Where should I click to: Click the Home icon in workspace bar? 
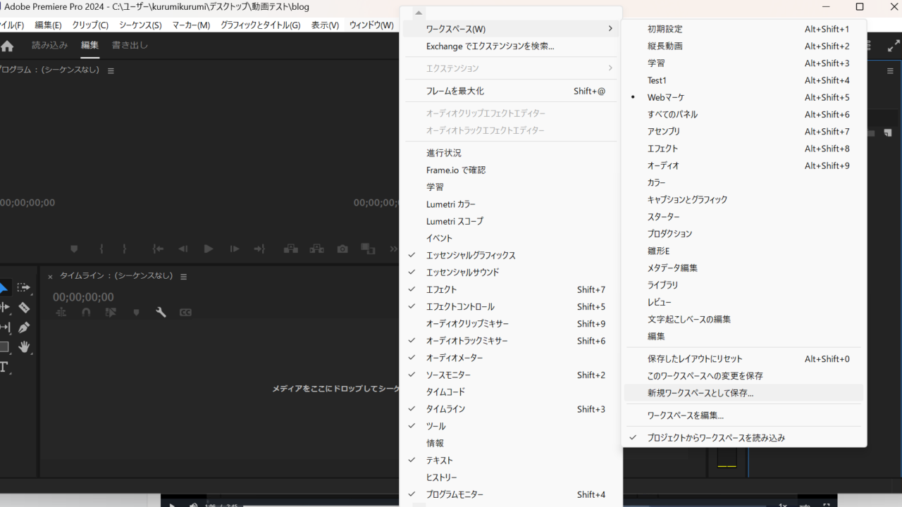[x=7, y=46]
